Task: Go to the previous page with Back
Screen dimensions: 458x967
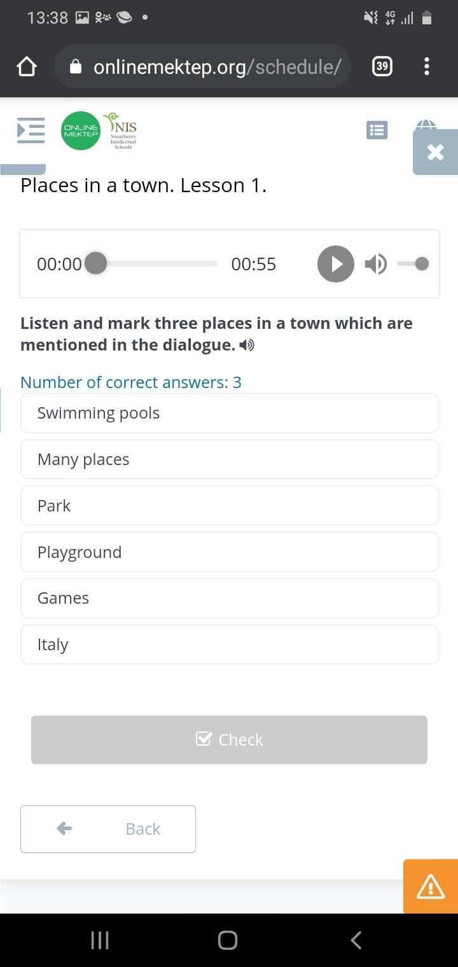Action: (108, 829)
